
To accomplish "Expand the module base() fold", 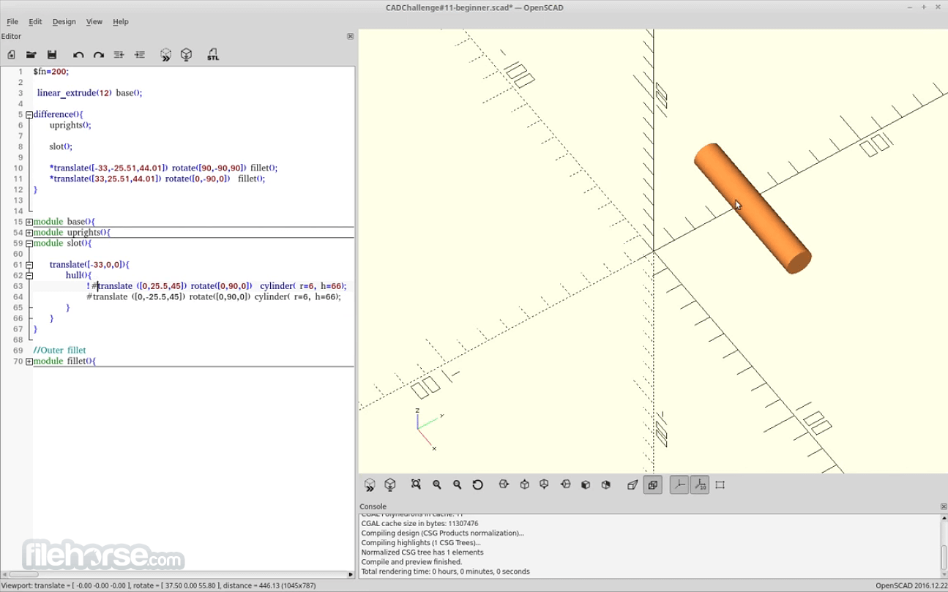I will point(29,222).
